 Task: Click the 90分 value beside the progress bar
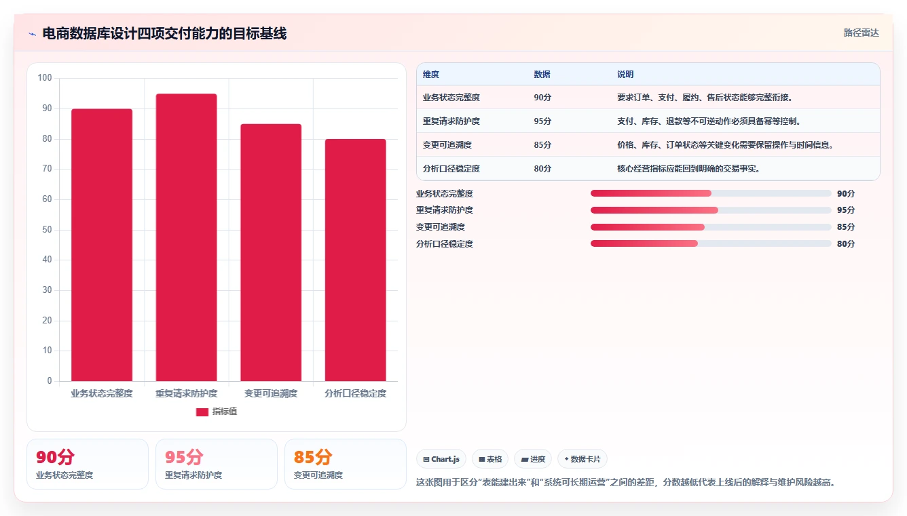pos(846,194)
